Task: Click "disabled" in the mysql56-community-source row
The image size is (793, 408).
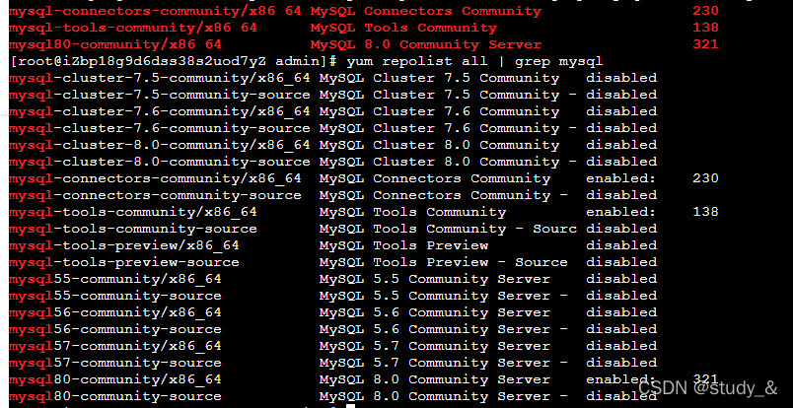Action: tap(621, 329)
